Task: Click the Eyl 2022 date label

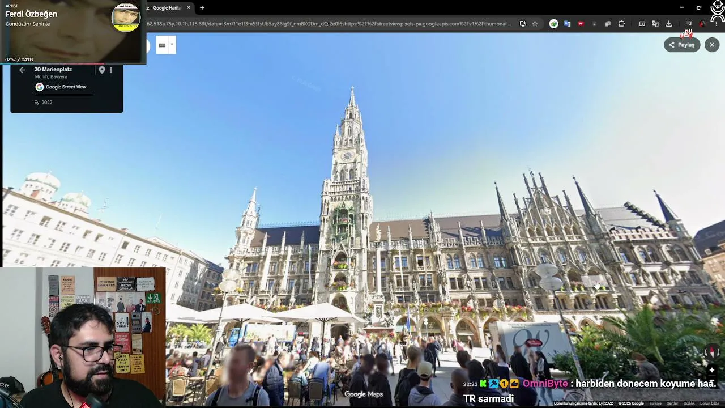Action: 43,103
